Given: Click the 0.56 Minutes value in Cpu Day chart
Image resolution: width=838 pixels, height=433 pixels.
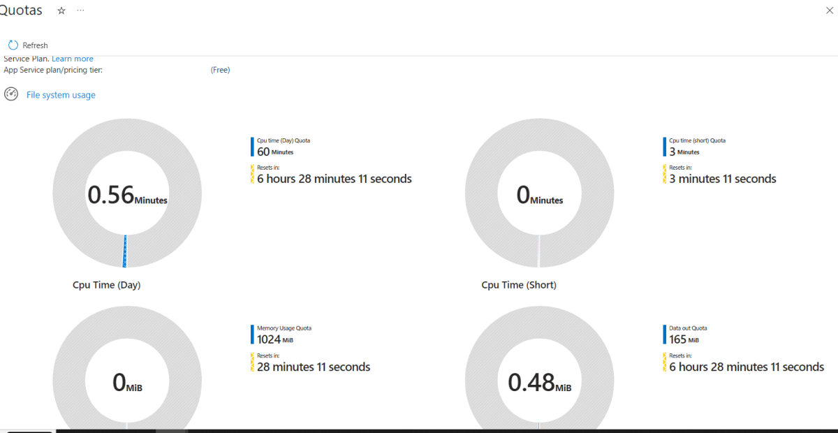Looking at the screenshot, I should (127, 195).
